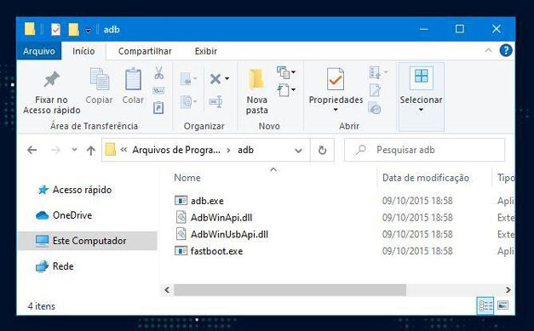Switch to large icons view in status bar
This screenshot has width=534, height=331.
click(502, 305)
